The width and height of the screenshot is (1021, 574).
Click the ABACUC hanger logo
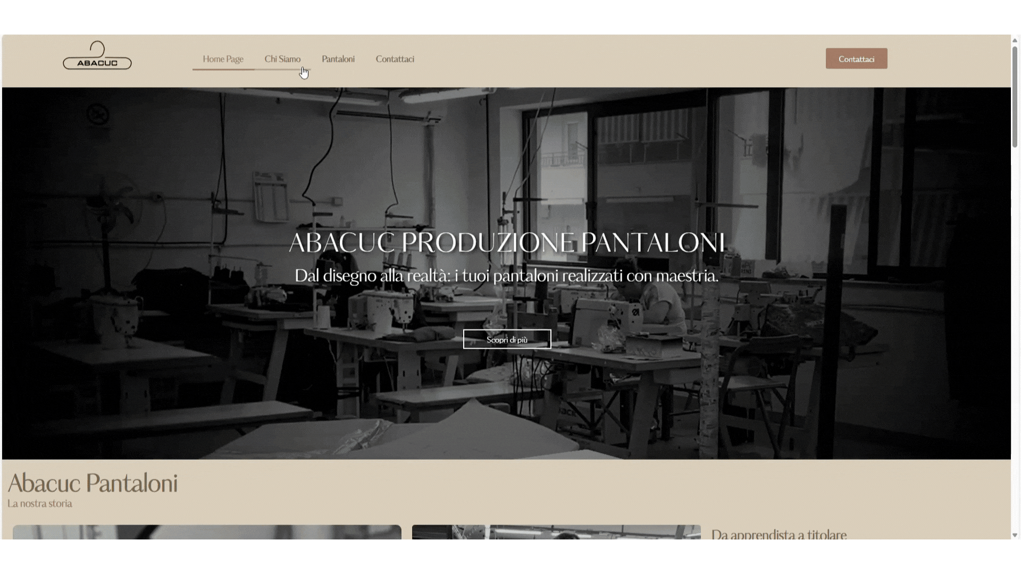(97, 56)
